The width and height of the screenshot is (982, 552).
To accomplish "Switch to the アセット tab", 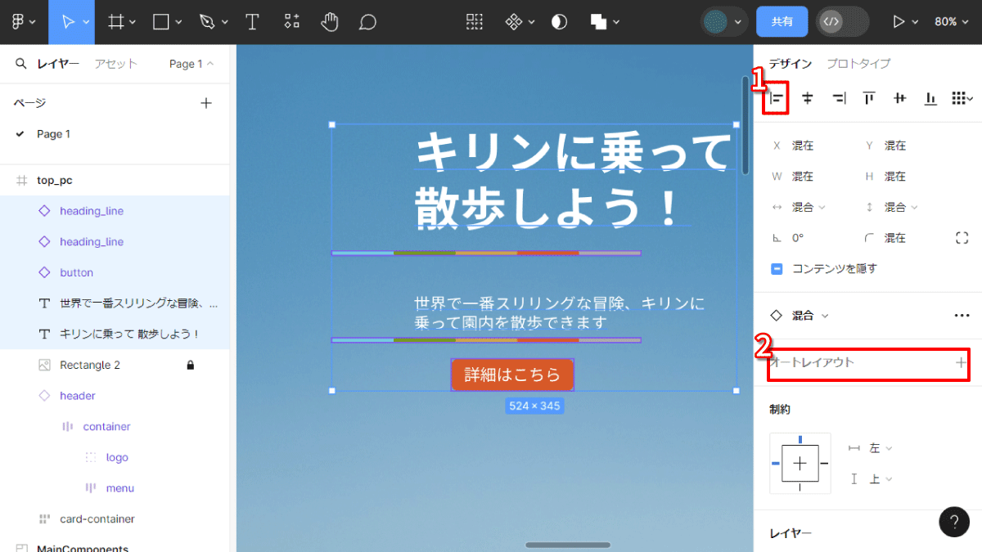I will point(116,64).
